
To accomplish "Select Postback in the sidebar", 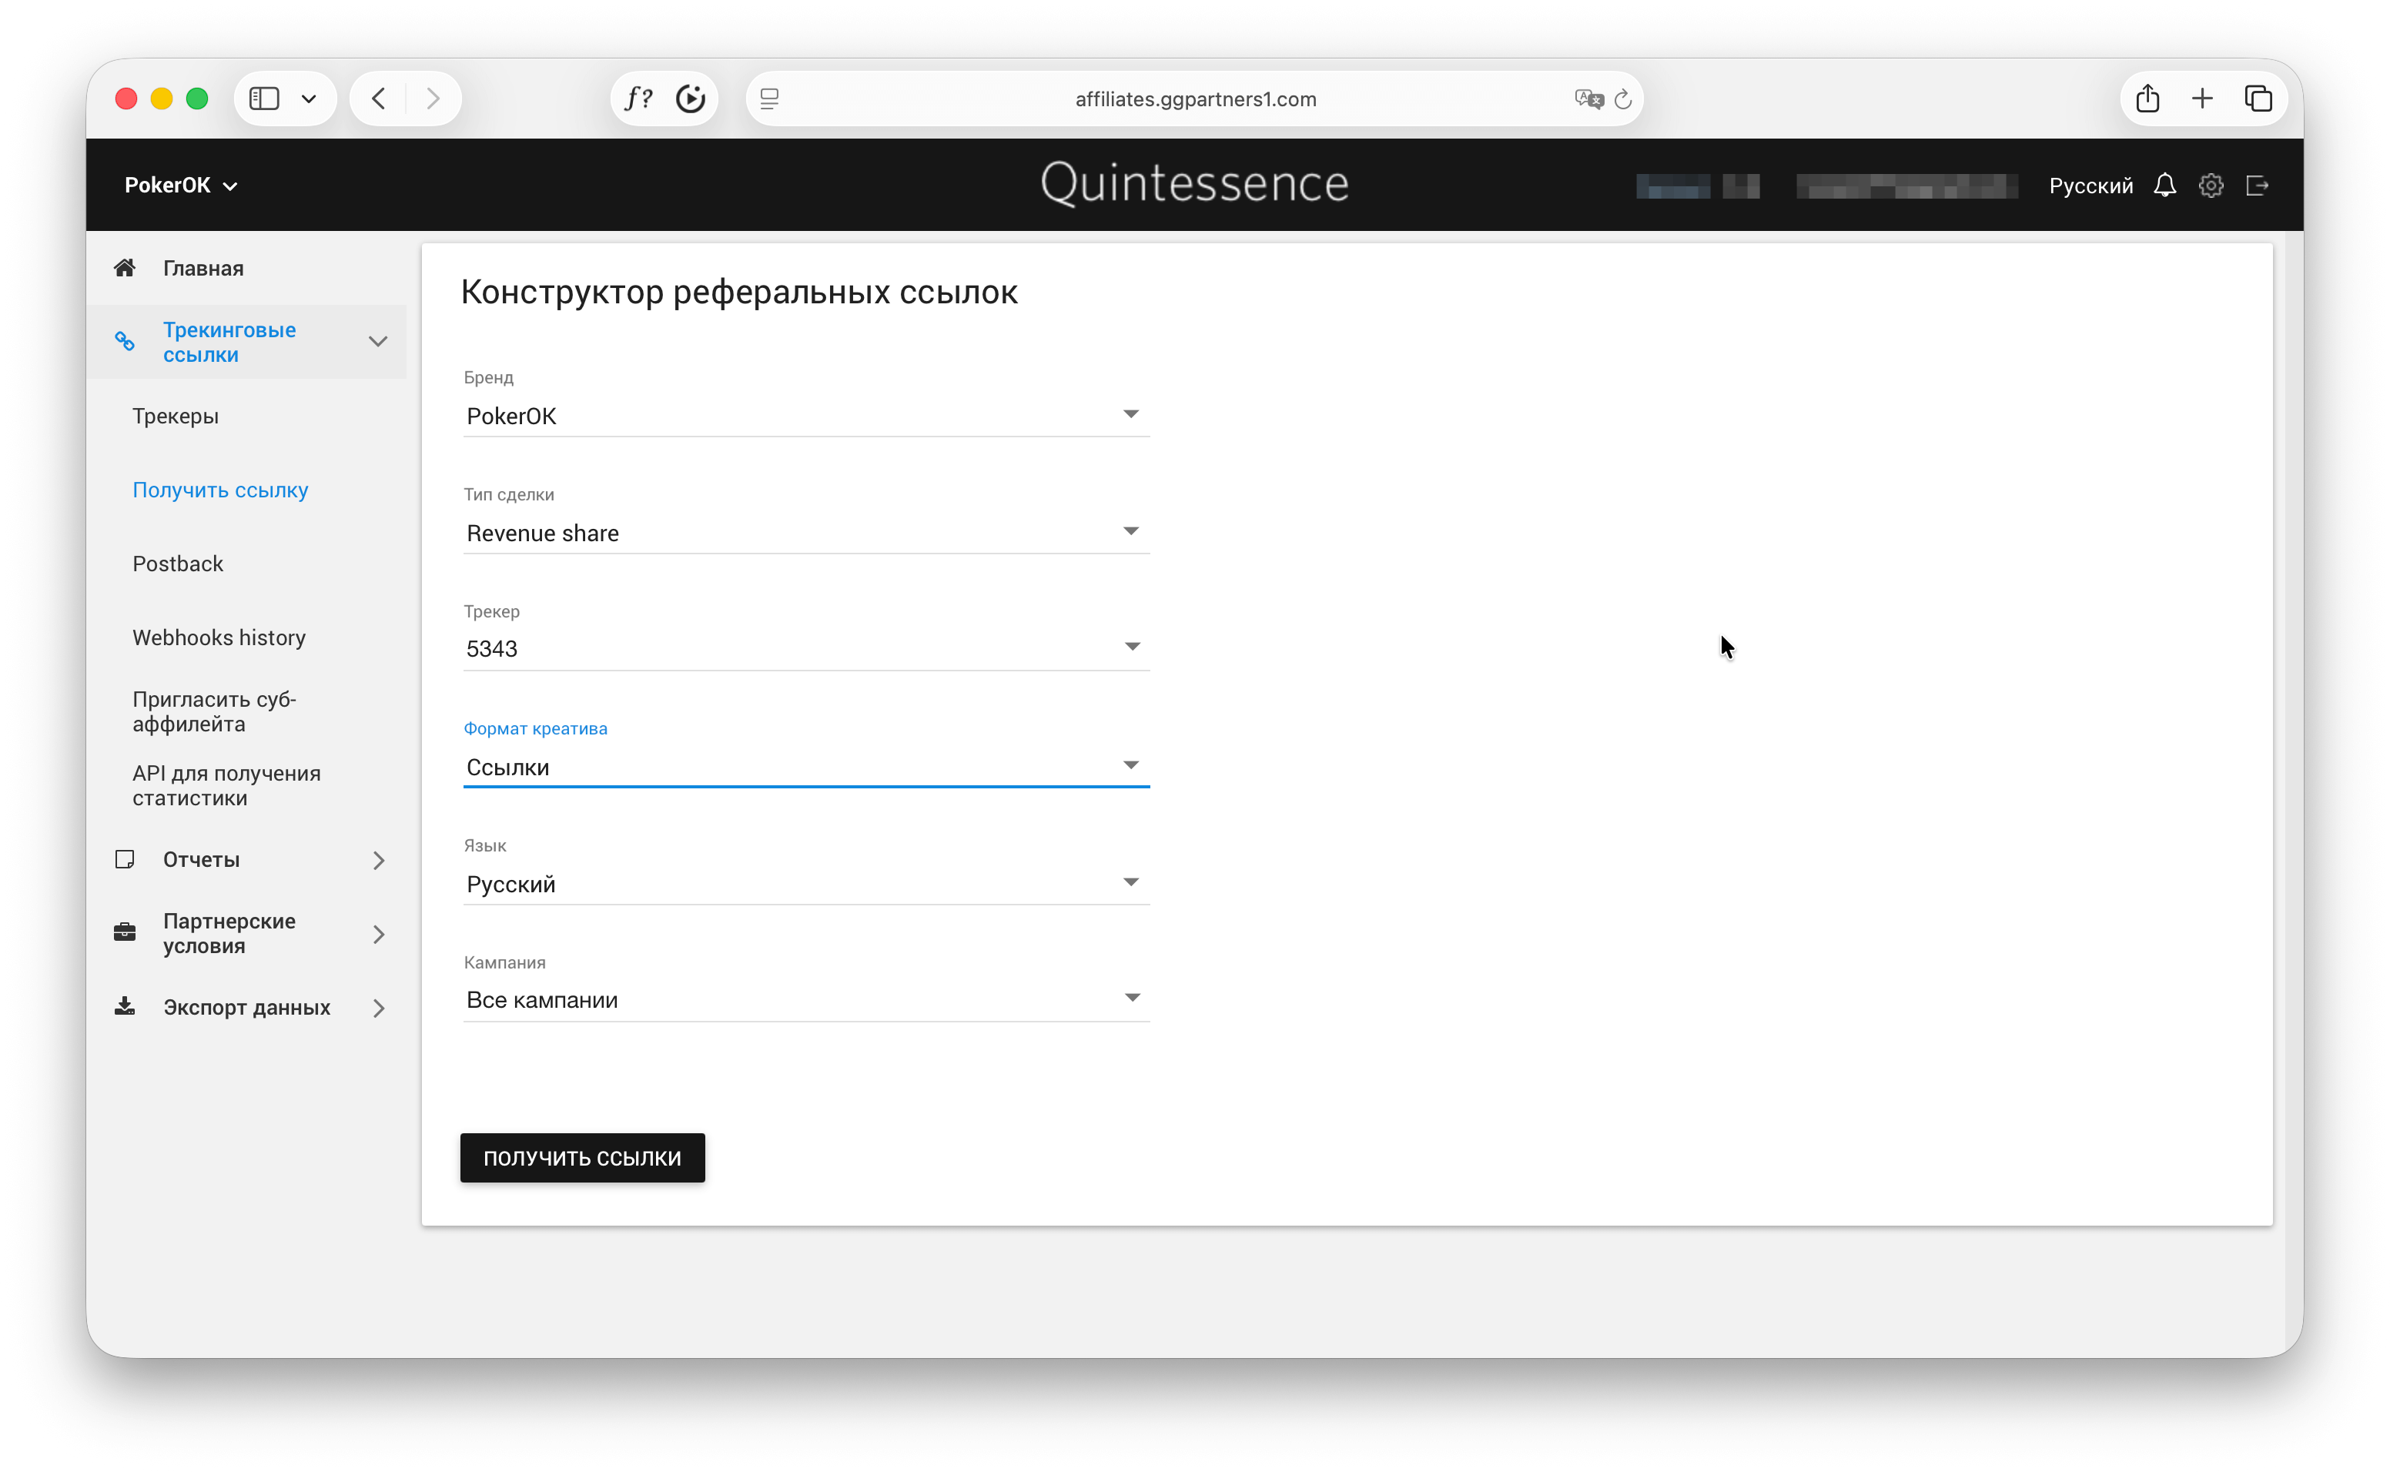I will pyautogui.click(x=177, y=564).
